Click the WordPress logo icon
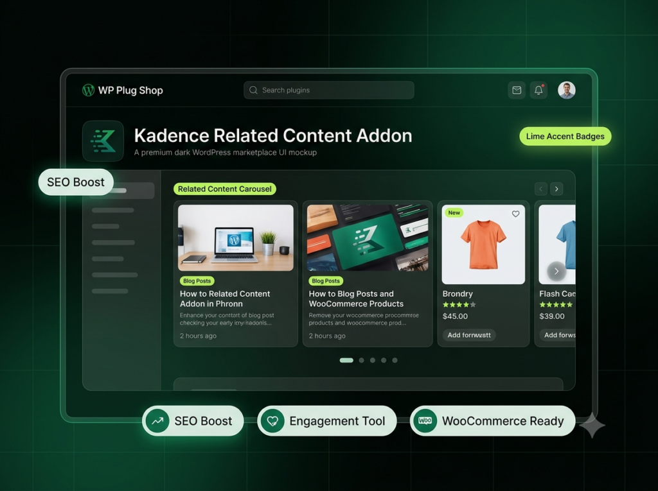 click(88, 90)
